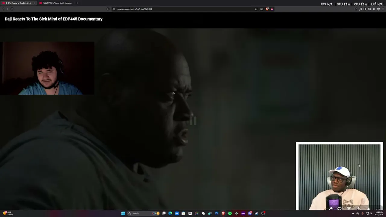Click the Brave Shields lion icon
Image resolution: width=386 pixels, height=217 pixels.
[267, 9]
